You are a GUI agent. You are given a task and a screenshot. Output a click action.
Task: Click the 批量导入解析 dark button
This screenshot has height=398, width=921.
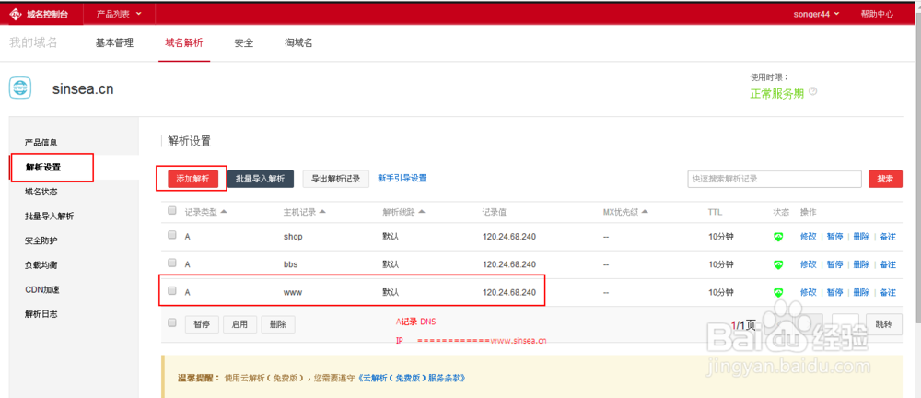(x=261, y=179)
